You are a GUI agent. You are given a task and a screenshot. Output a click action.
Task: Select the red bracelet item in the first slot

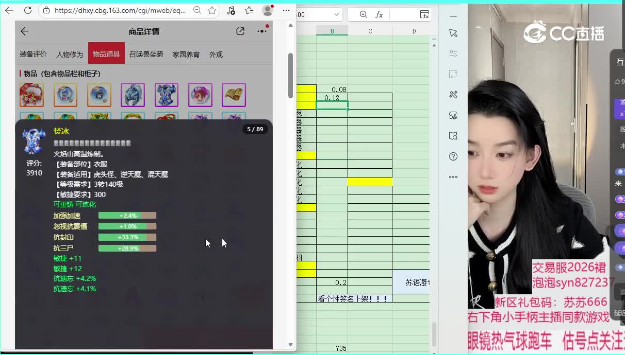pyautogui.click(x=32, y=95)
